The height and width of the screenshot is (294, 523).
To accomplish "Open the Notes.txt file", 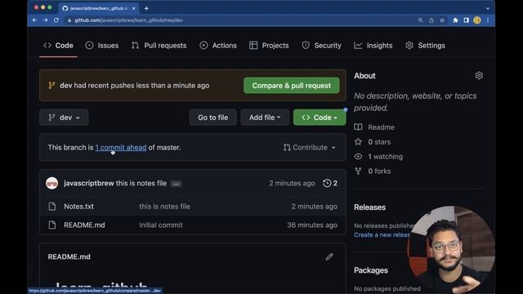I will coord(78,207).
